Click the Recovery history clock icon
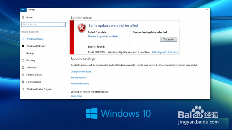Viewport: 232px width, 130px height. click(23, 60)
